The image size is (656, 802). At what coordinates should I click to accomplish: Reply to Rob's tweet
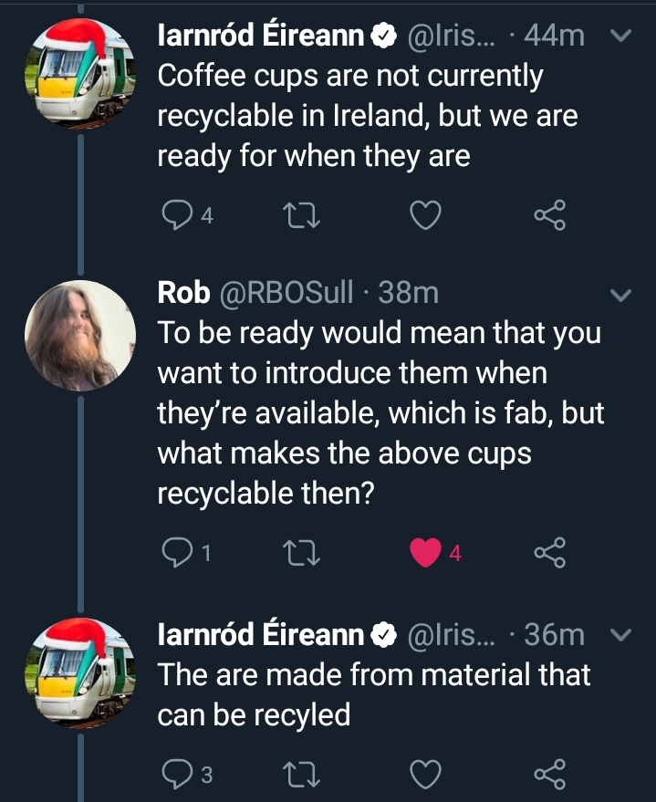tap(173, 553)
